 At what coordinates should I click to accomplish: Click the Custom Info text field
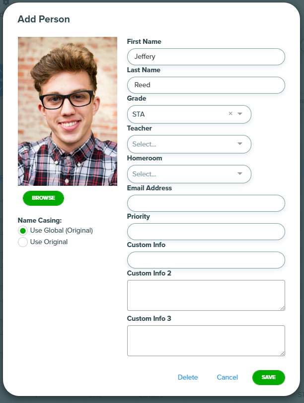(206, 260)
